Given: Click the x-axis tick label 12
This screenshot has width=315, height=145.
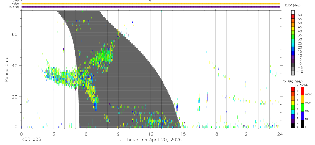Looking at the screenshot, I should tap(151, 134).
